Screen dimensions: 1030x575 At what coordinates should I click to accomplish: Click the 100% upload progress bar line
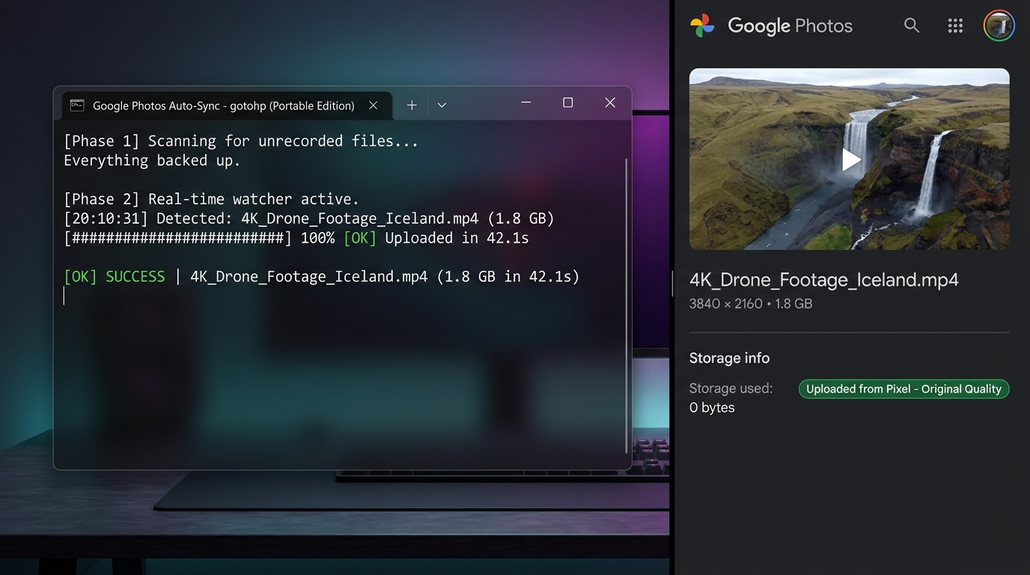[x=296, y=238]
